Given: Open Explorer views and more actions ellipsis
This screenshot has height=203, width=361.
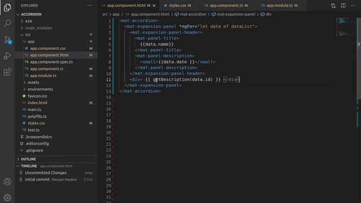Looking at the screenshot, I should tap(89, 5).
